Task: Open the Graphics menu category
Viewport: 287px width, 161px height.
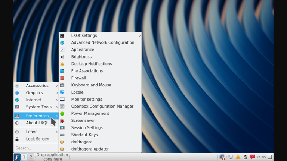Action: point(36,93)
